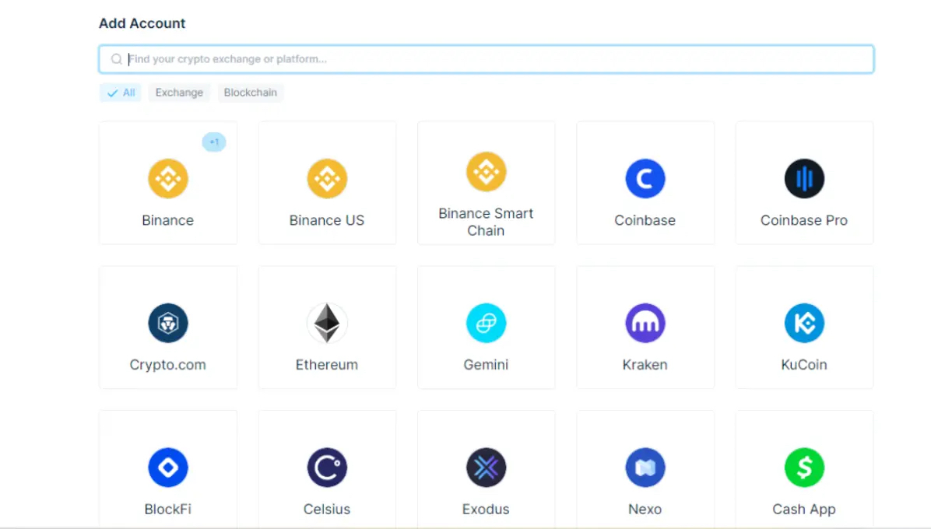Select the Binance exchange icon
Viewport: 931px width, 529px height.
pyautogui.click(x=167, y=177)
